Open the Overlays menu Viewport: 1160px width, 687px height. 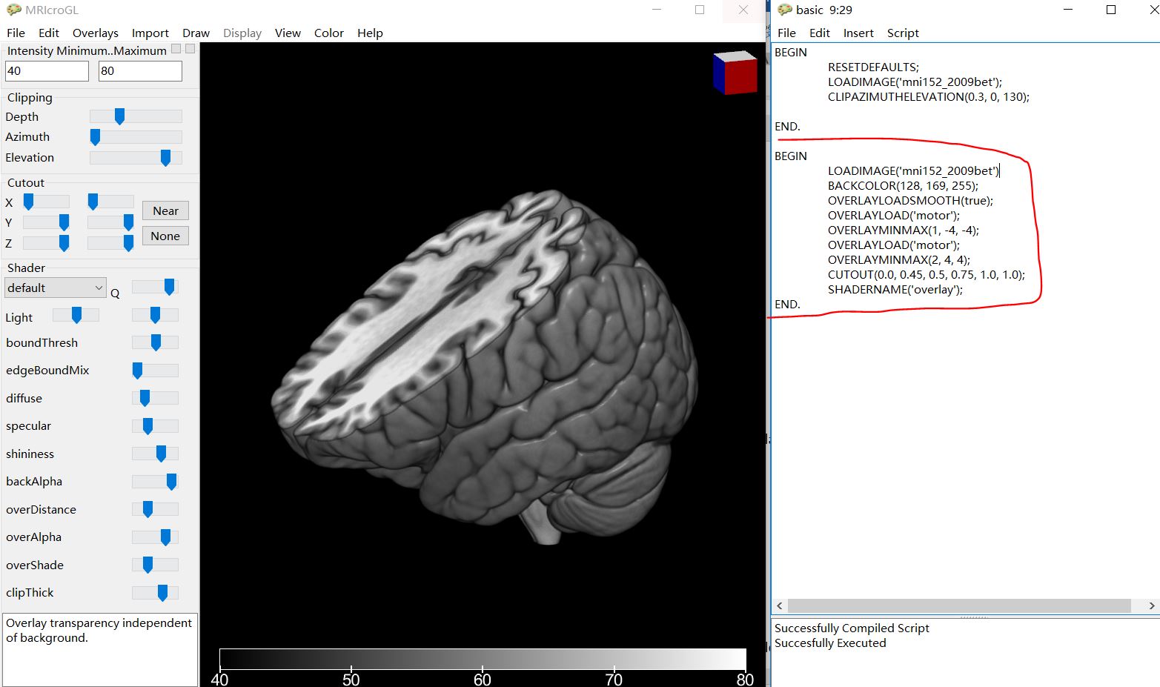point(95,33)
